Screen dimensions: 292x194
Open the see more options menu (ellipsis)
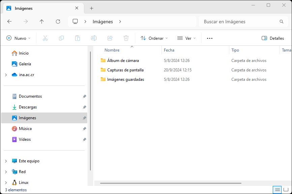coord(209,38)
